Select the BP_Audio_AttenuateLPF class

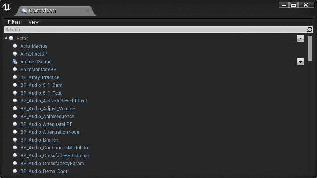click(x=46, y=124)
